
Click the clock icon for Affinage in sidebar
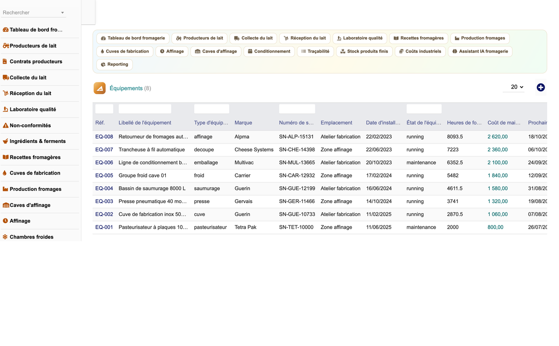6,221
